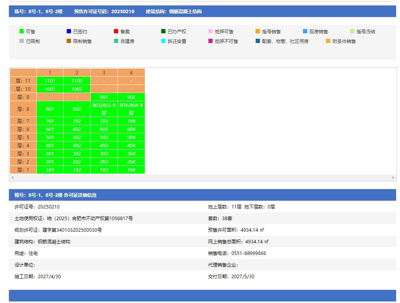Click the 配套、物管、社区用房 legend swatch
400x303 pixels.
(258, 41)
